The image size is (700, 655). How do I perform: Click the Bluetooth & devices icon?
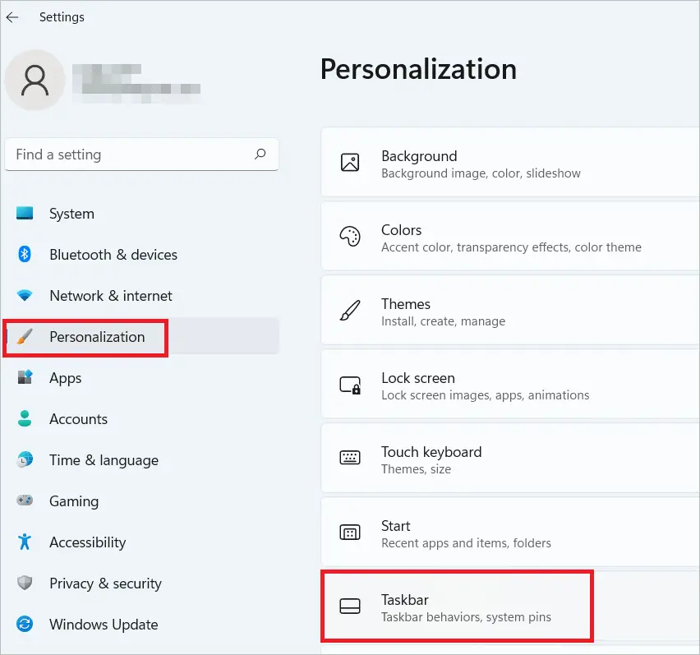(x=25, y=255)
